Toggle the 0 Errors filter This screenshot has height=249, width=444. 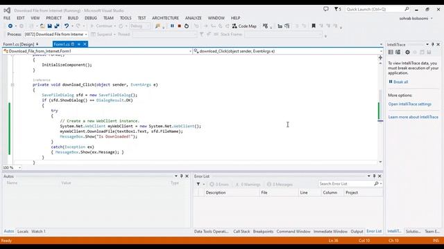point(219,185)
